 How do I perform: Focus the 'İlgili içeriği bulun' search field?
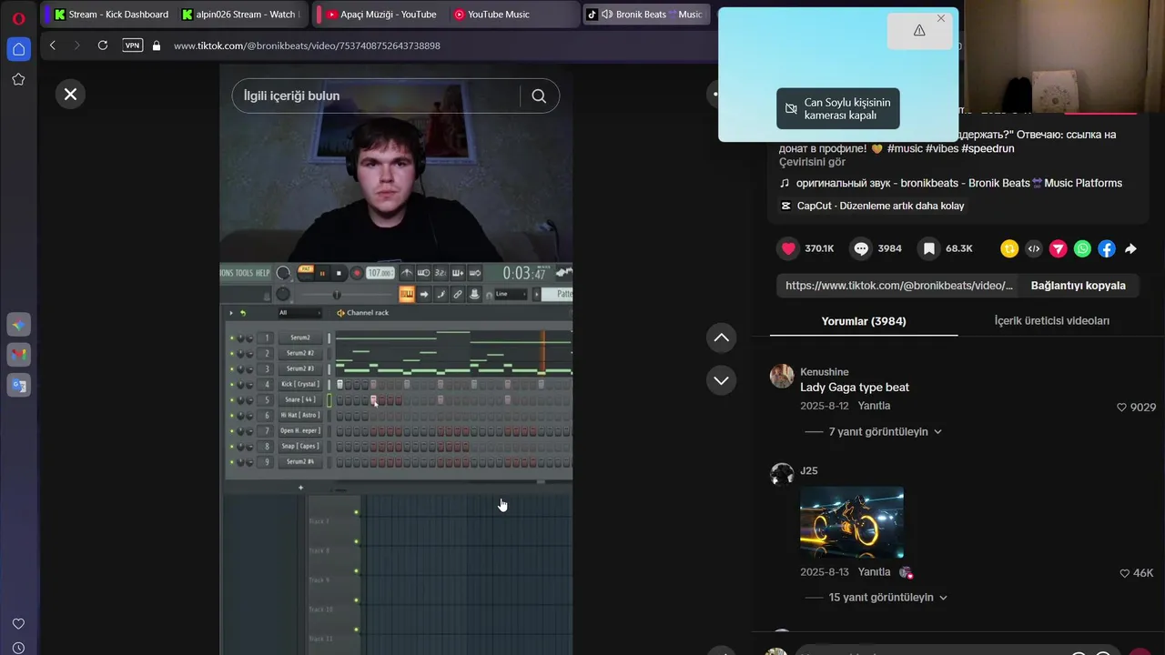point(375,96)
